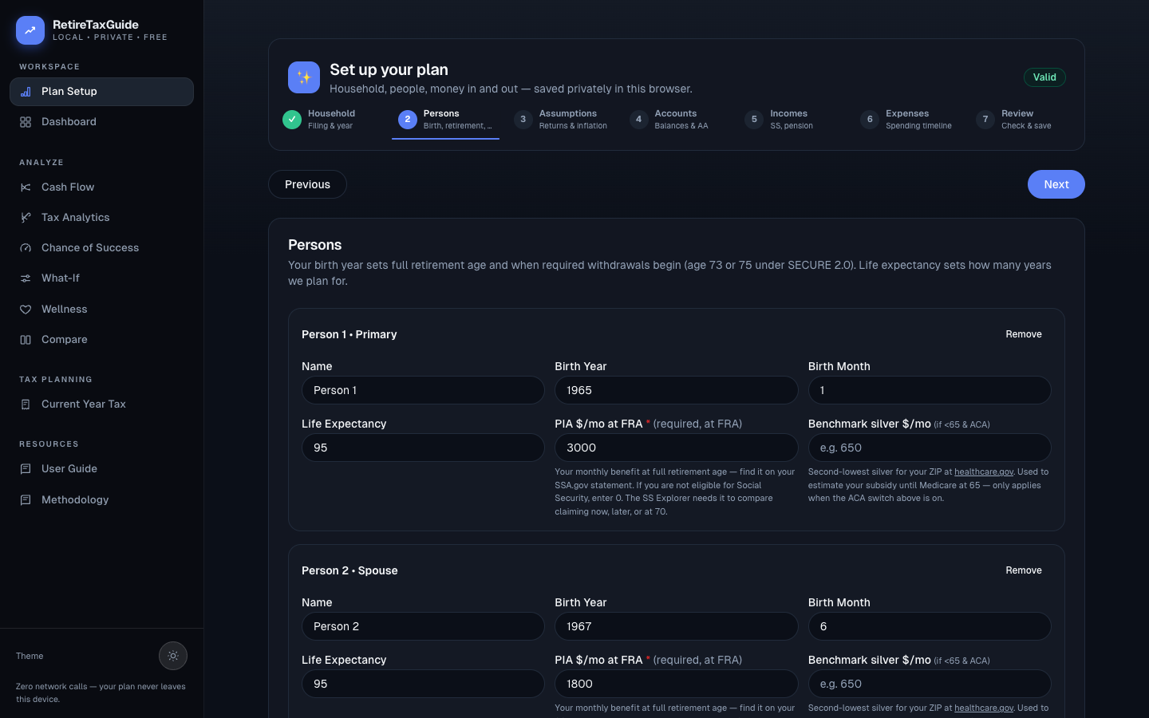Open healthcare.gov link in Person 1 card
1149x718 pixels.
[x=984, y=471]
